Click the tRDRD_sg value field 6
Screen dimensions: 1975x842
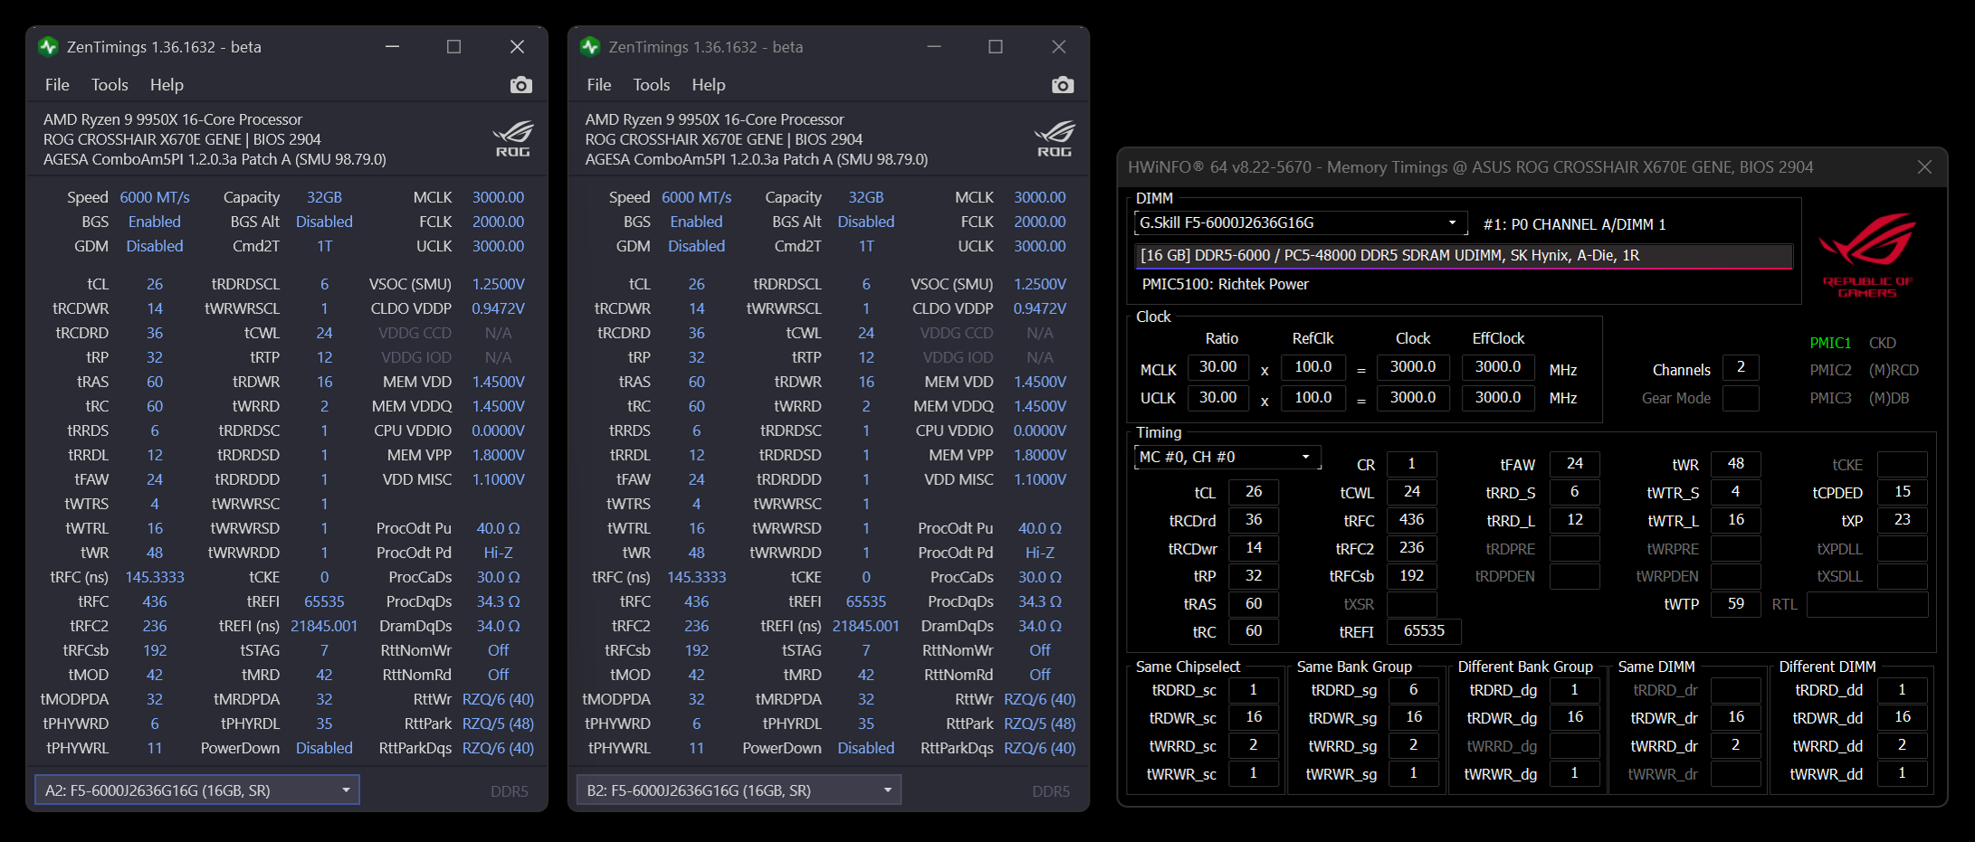1414,690
